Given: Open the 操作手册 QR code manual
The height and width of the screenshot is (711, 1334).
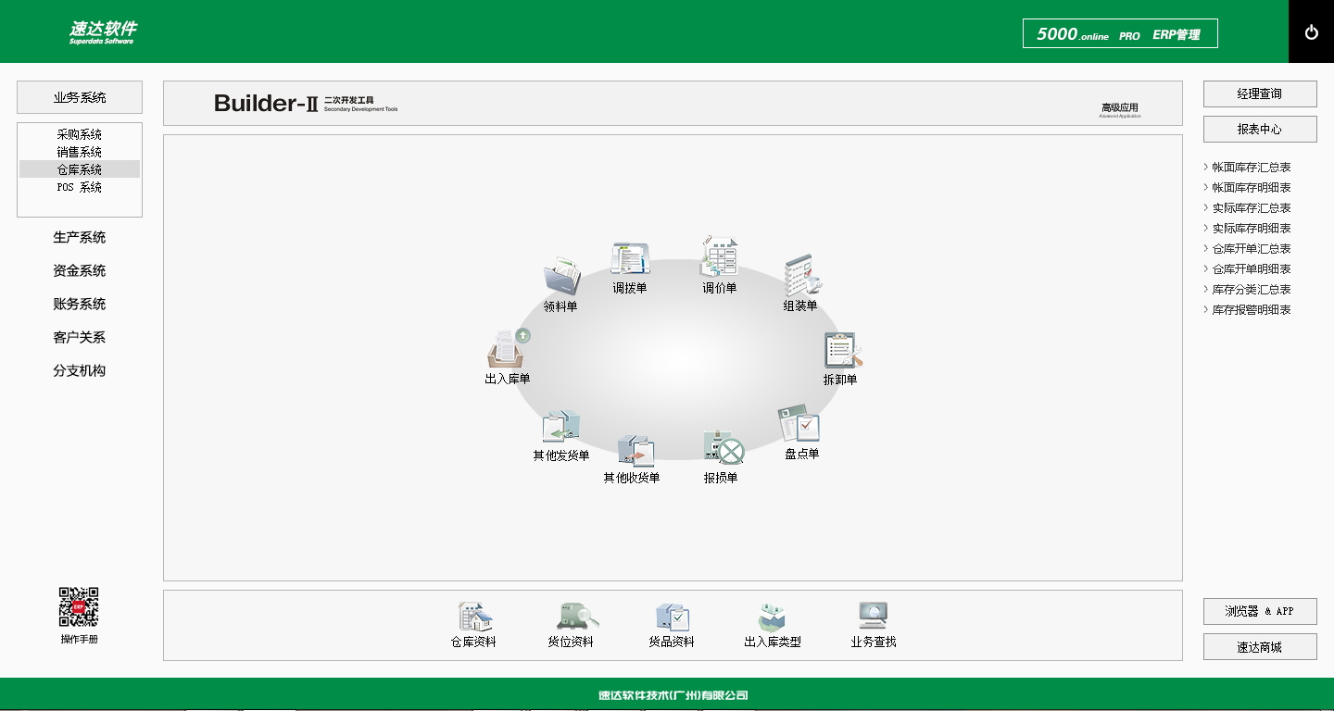Looking at the screenshot, I should coord(78,608).
